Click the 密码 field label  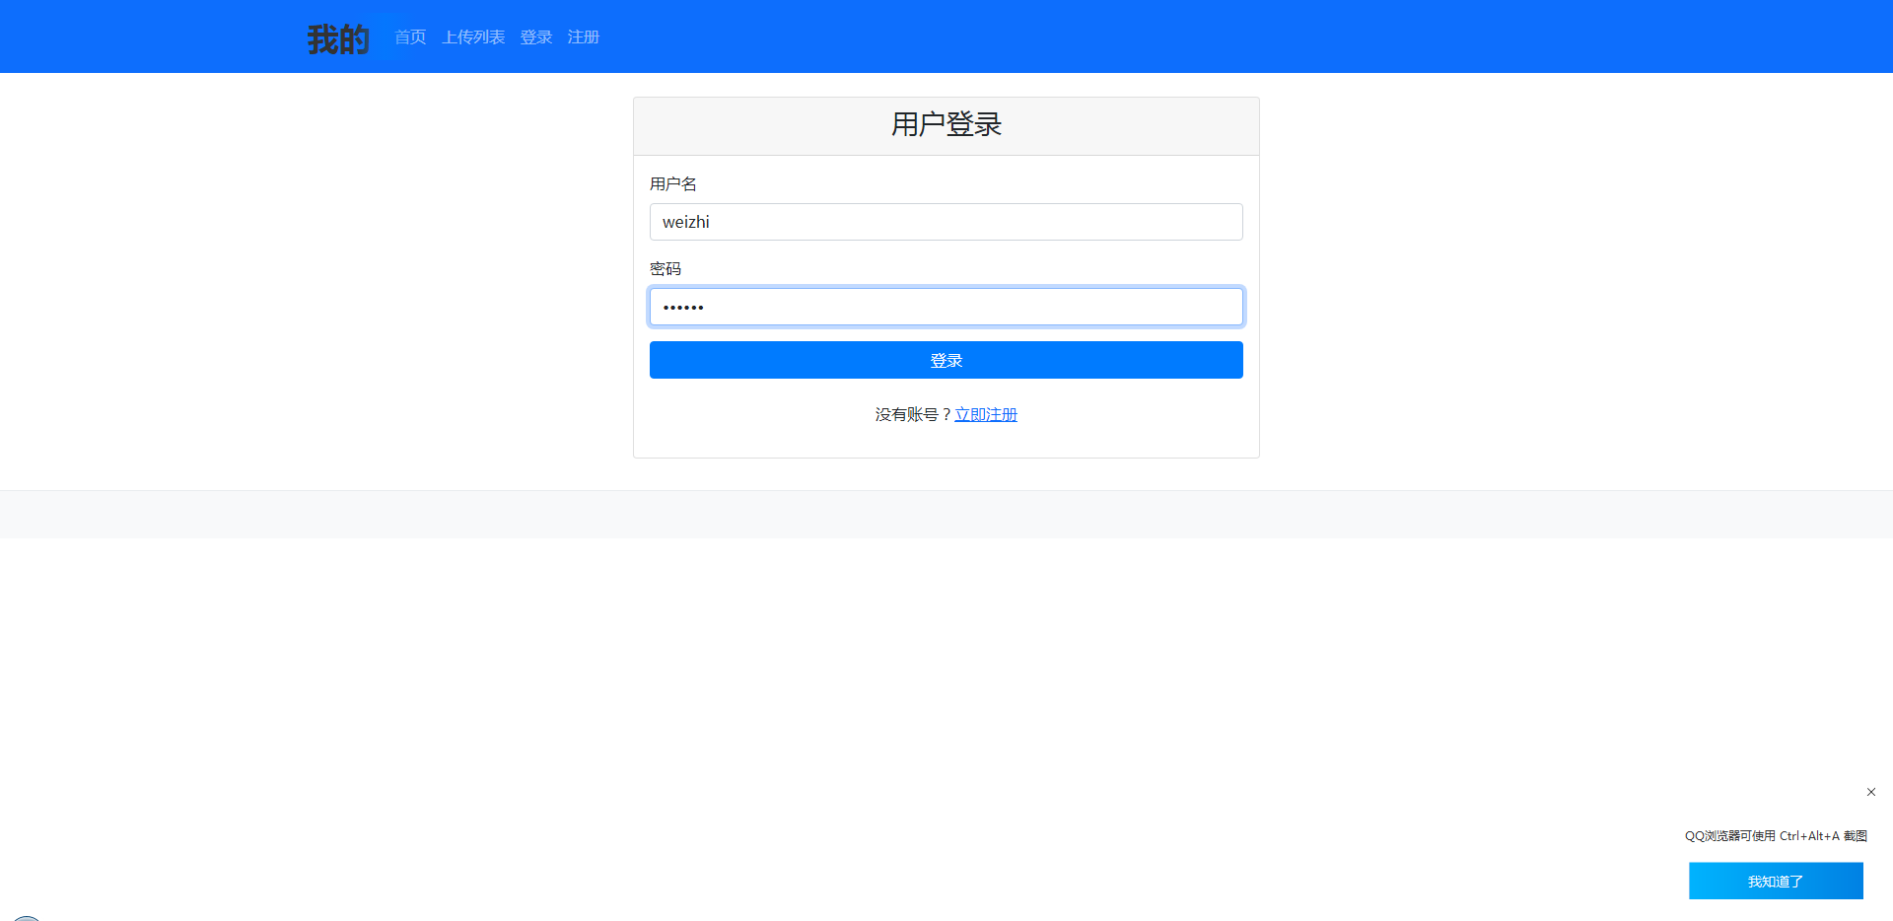(x=666, y=269)
